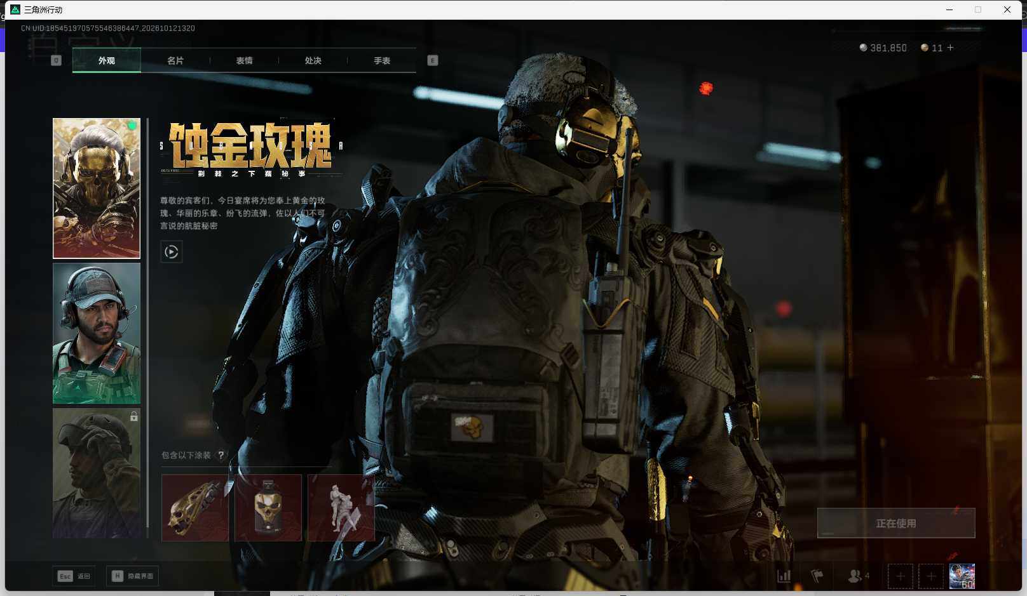Select the locked helmeted soldier skin thumbnail
This screenshot has width=1027, height=596.
click(x=97, y=473)
